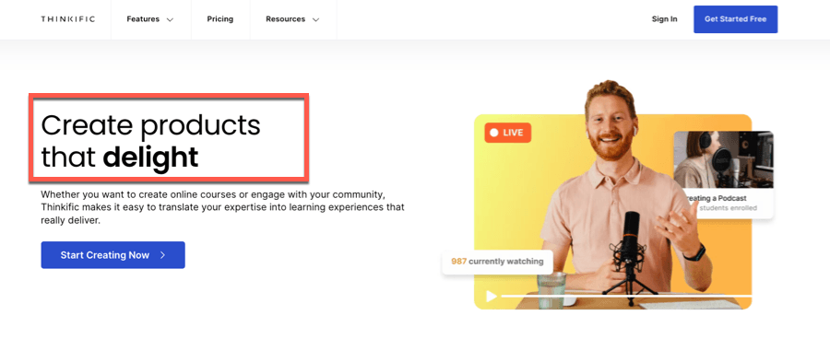Image resolution: width=830 pixels, height=362 pixels.
Task: Click the video progress bar
Action: click(626, 296)
